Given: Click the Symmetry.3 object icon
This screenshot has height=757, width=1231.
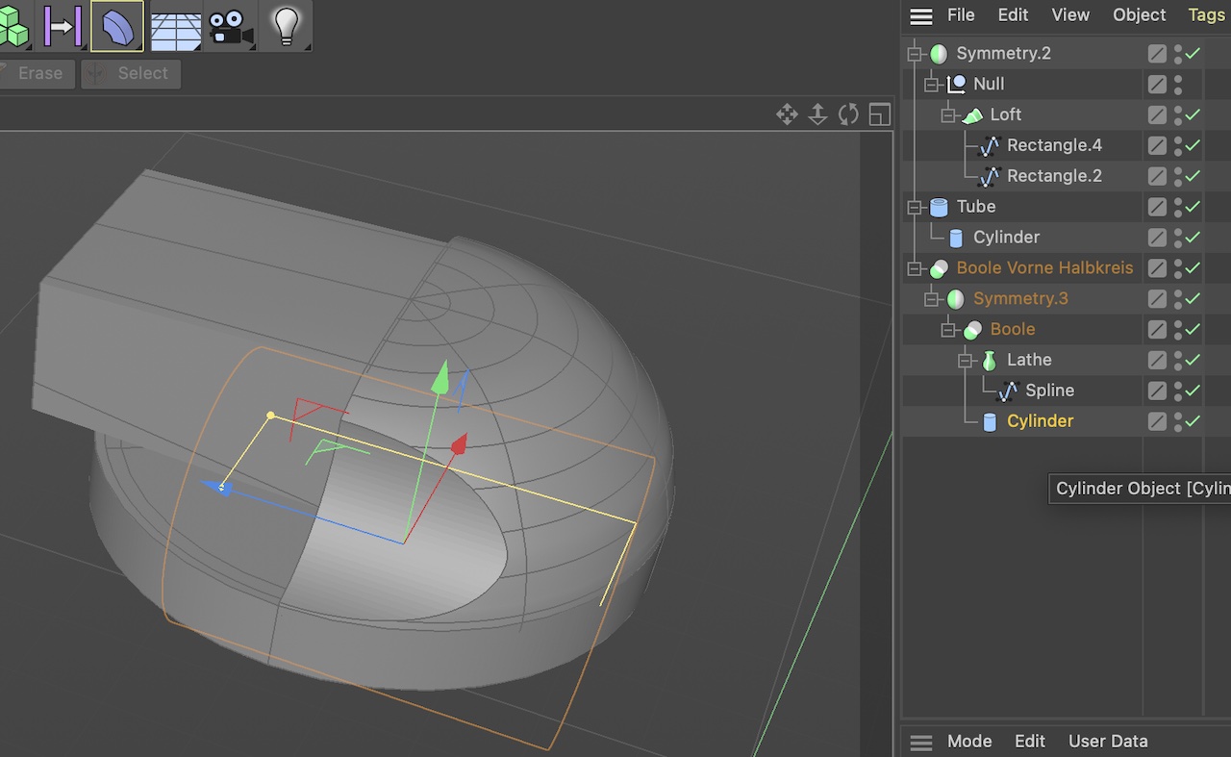Looking at the screenshot, I should click(x=955, y=299).
